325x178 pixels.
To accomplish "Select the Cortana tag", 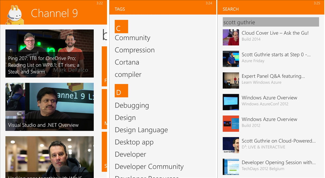I will (x=127, y=62).
